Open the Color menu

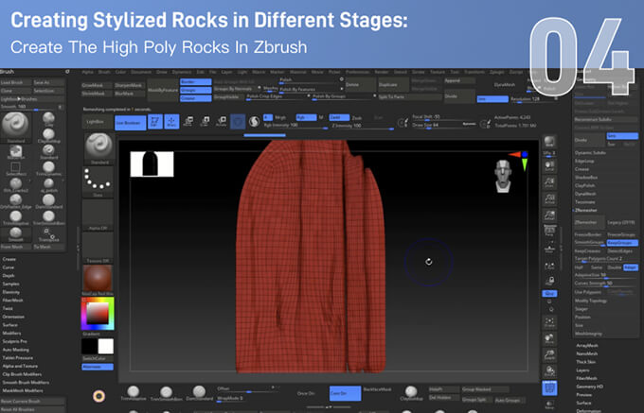click(120, 72)
